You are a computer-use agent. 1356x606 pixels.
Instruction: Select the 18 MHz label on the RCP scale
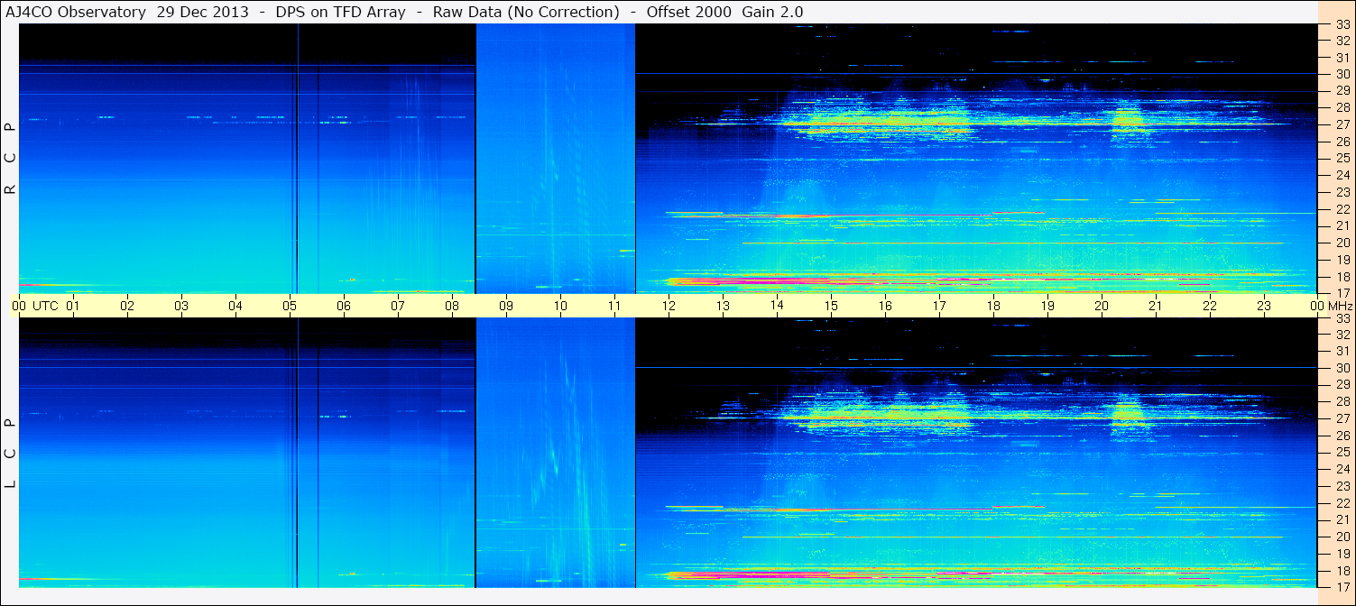[1342, 276]
